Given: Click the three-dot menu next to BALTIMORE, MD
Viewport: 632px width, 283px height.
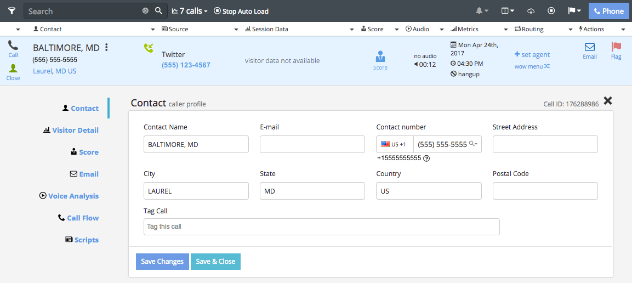Looking at the screenshot, I should (x=107, y=48).
